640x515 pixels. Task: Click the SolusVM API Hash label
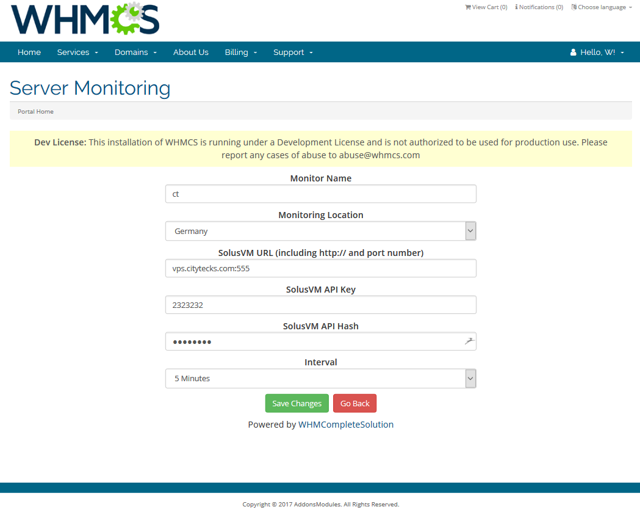[321, 326]
